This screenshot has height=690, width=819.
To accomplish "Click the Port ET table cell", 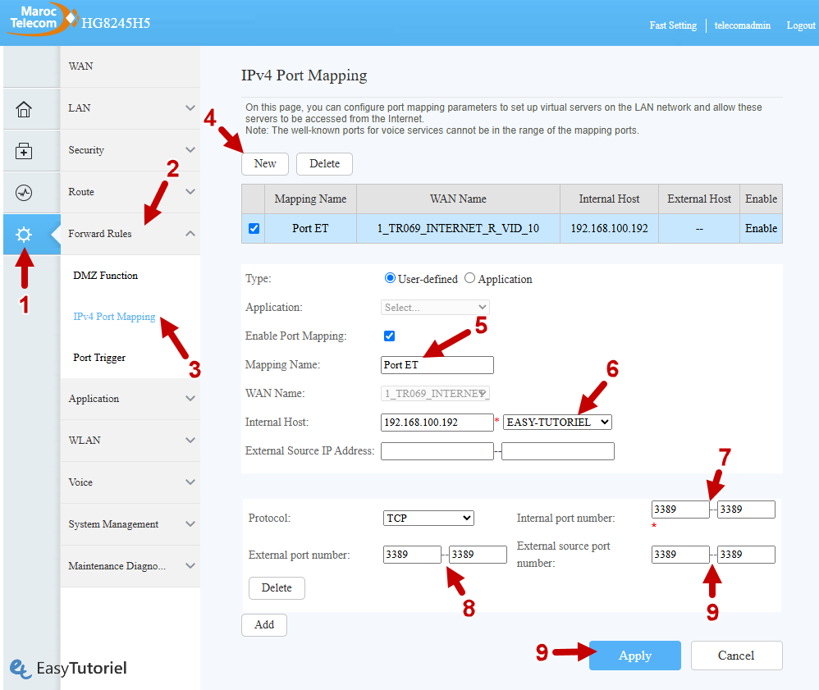I will point(310,228).
